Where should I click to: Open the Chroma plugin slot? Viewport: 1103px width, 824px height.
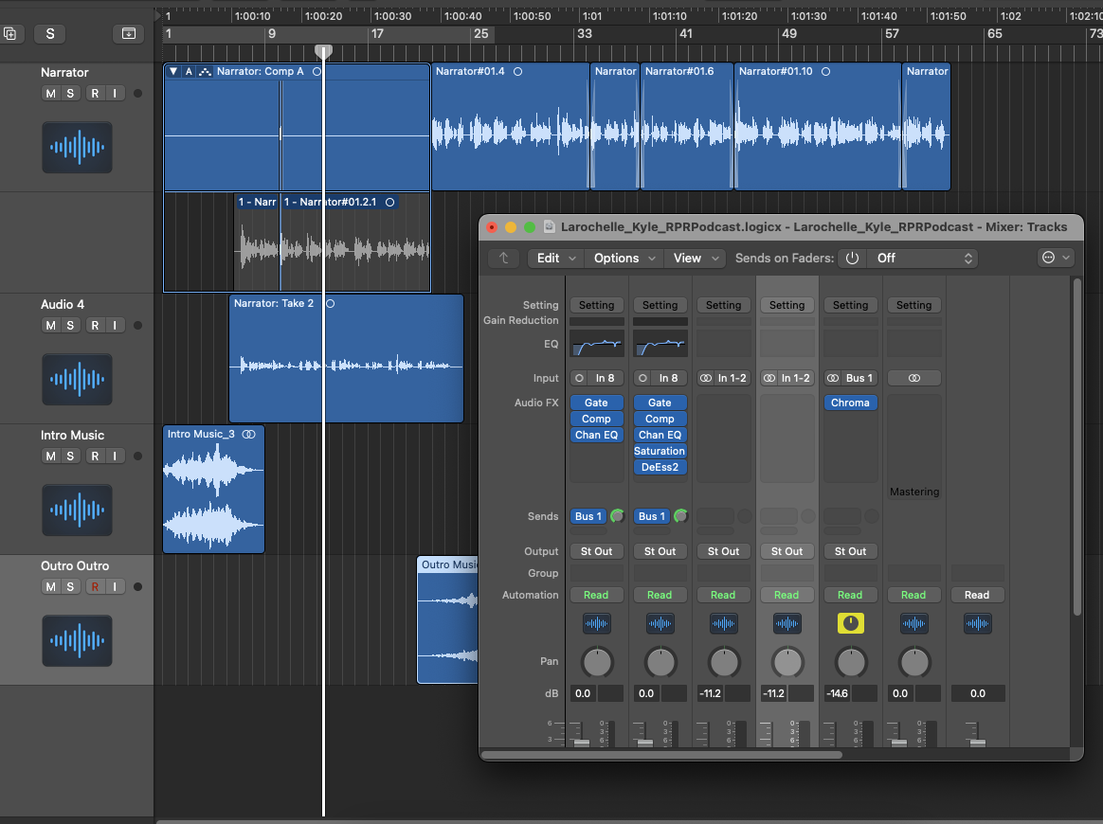click(850, 403)
